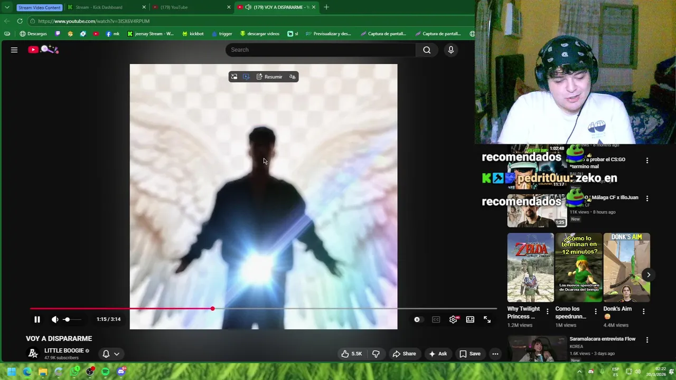Dislike the video
This screenshot has width=676, height=380.
click(376, 354)
